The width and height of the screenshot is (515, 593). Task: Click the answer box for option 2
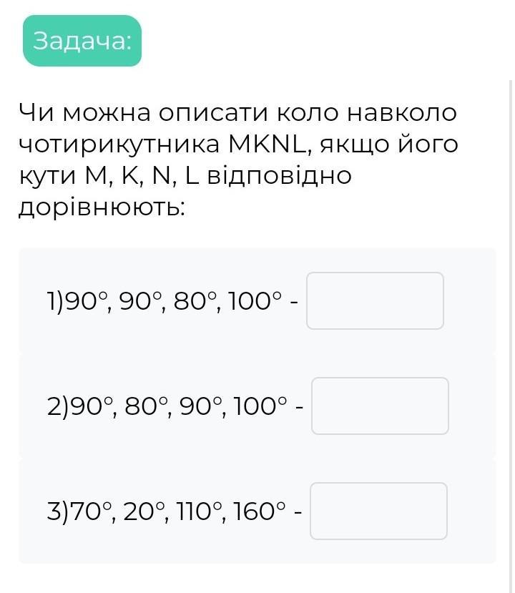(x=380, y=406)
